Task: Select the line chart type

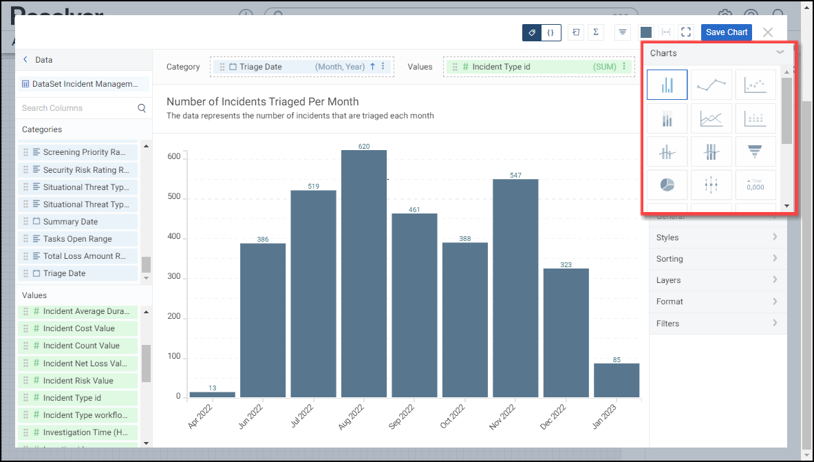Action: [x=711, y=85]
